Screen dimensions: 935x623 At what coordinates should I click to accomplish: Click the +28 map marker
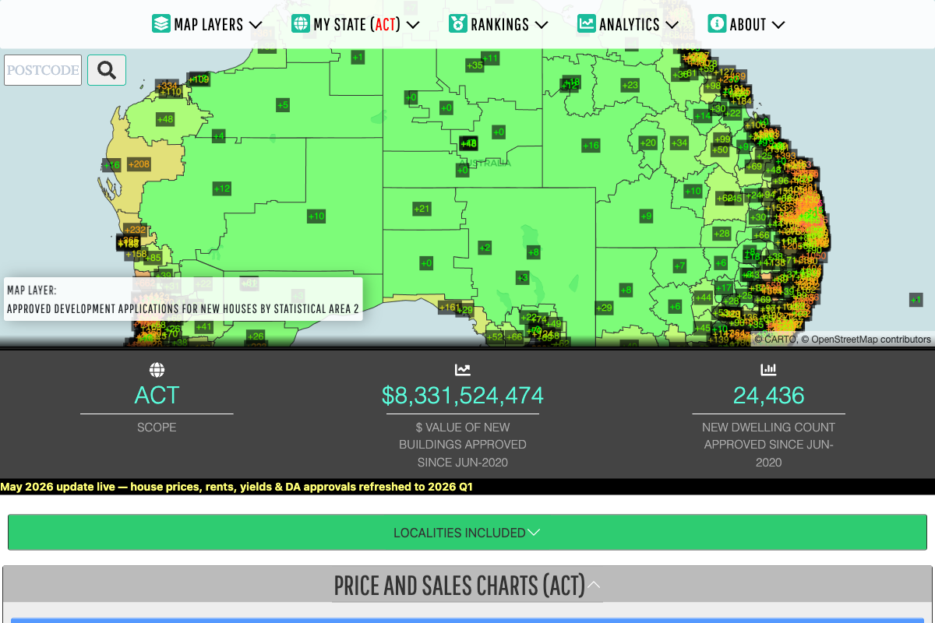(722, 234)
